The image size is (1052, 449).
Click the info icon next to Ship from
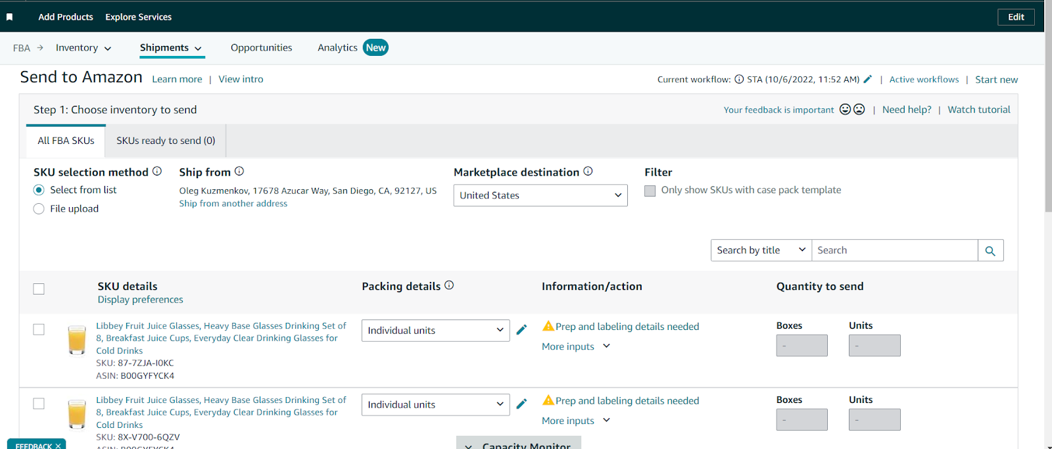[x=239, y=171]
